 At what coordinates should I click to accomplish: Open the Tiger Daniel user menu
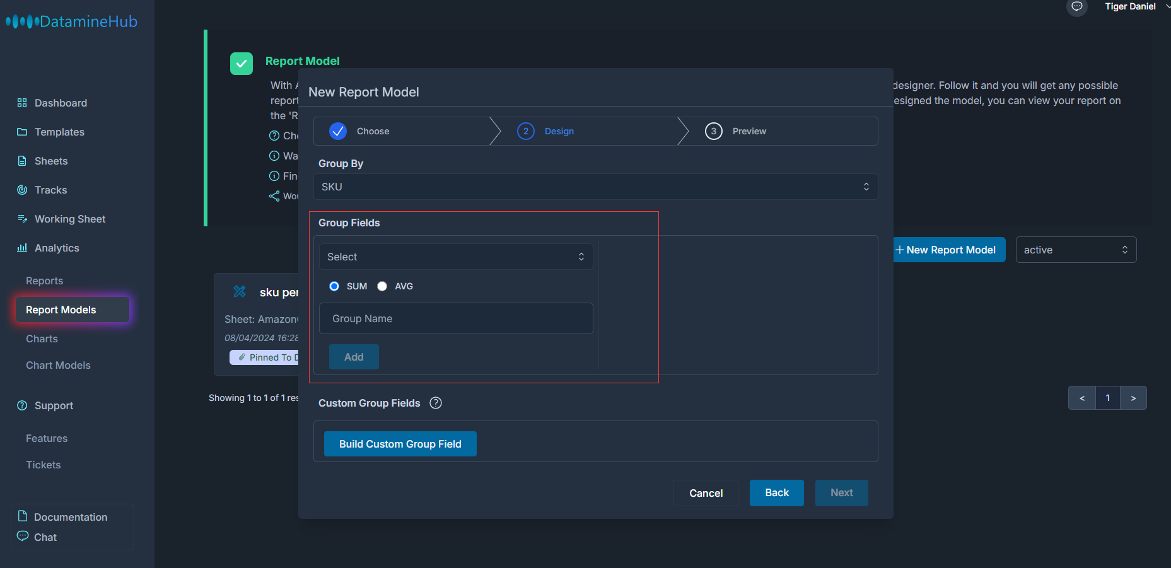1137,6
